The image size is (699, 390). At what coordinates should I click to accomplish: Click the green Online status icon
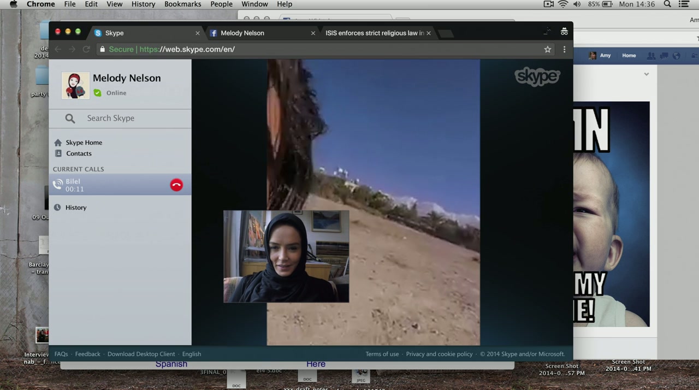point(97,93)
